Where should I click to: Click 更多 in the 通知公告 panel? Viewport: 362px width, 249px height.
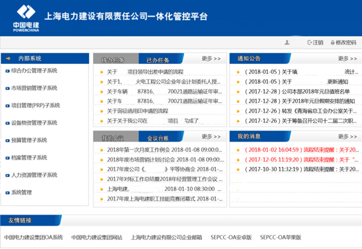[348, 59]
